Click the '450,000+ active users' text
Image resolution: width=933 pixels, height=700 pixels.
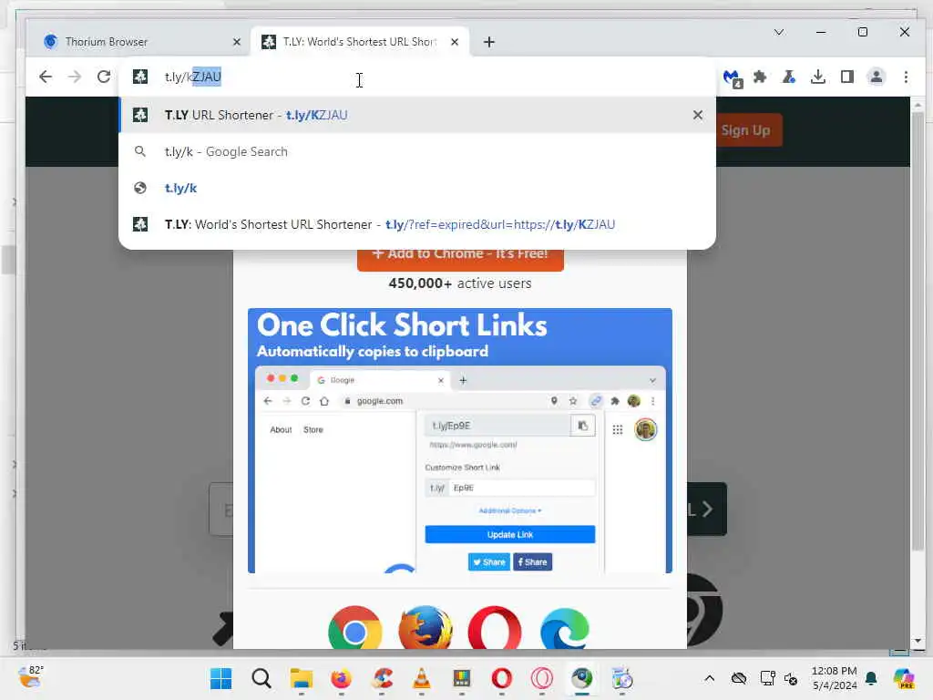tap(460, 283)
